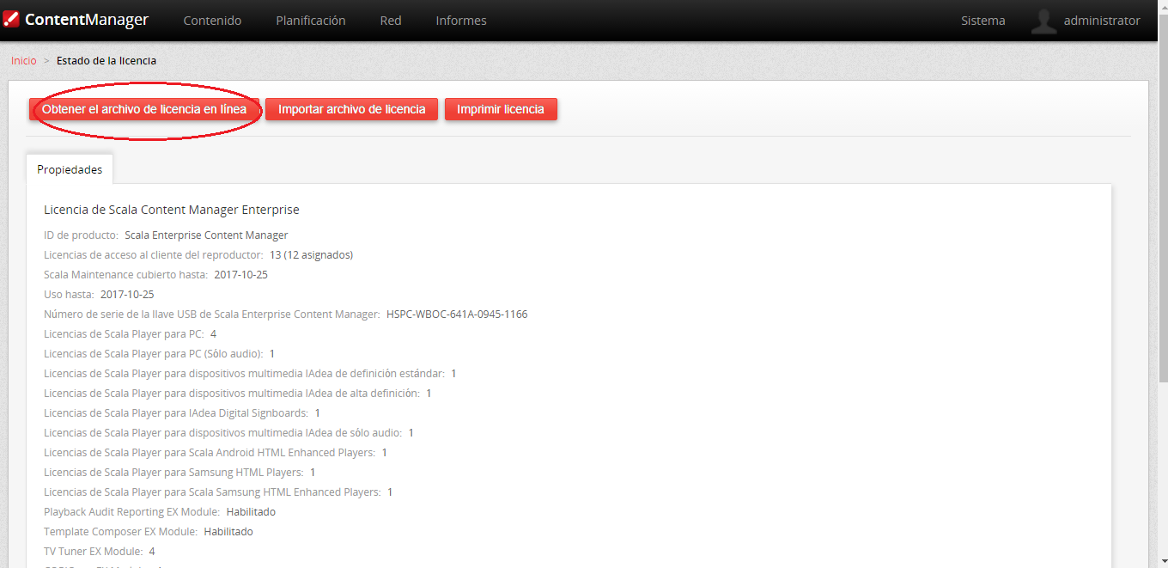Click the ContentManager brand name text
Screen dimensions: 1168x568
tap(87, 20)
